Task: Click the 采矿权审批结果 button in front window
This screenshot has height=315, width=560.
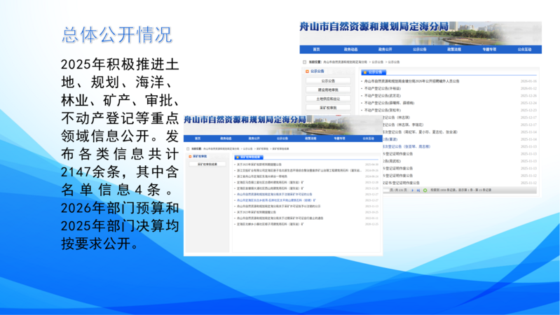Action: [x=206, y=164]
